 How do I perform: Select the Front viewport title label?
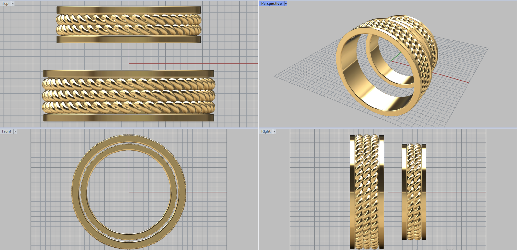pos(6,131)
